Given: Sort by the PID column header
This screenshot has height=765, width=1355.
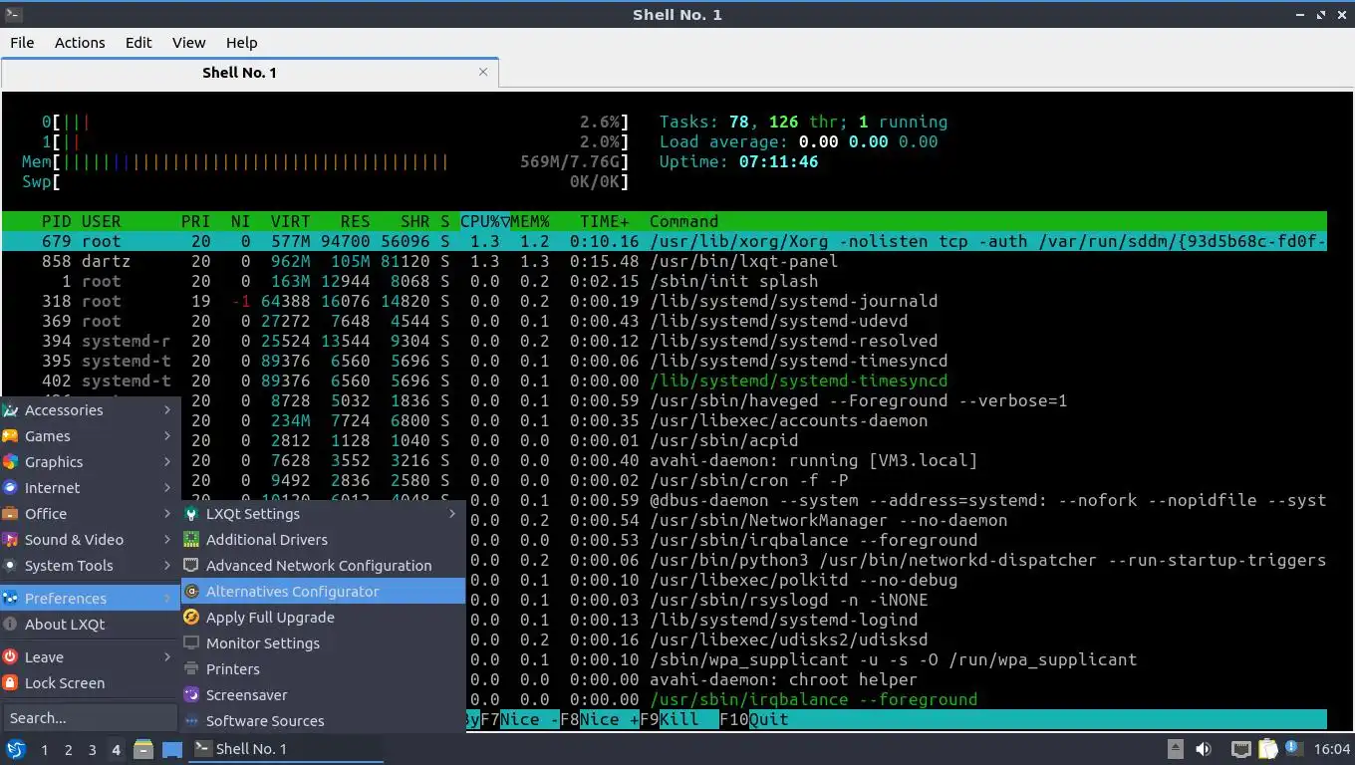Looking at the screenshot, I should tap(57, 221).
